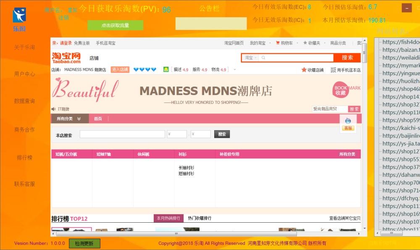This screenshot has width=420, height=250.
Task: Click the 点击获取流量 button
Action: click(115, 25)
